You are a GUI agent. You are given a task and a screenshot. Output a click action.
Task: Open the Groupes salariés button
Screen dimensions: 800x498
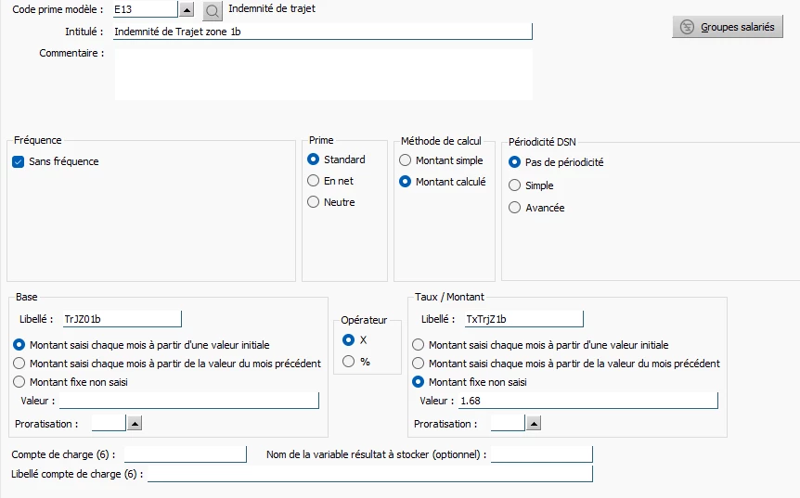(x=728, y=27)
